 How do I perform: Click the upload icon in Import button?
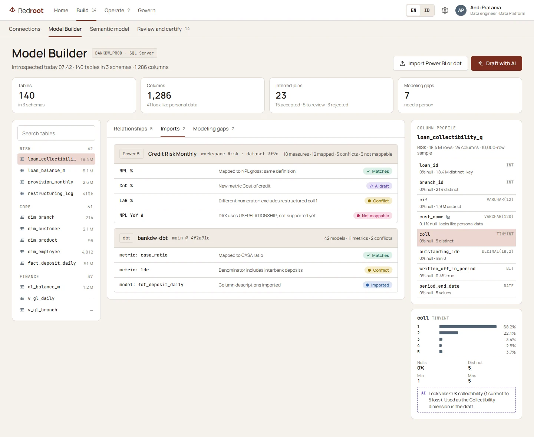click(x=402, y=63)
